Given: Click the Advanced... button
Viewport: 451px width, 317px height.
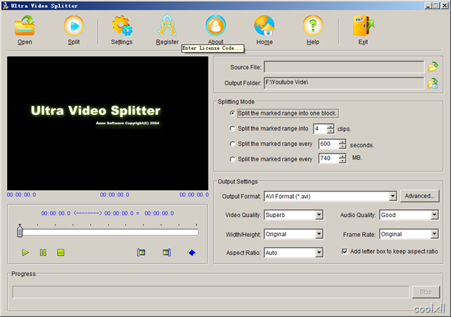Looking at the screenshot, I should click(x=420, y=196).
